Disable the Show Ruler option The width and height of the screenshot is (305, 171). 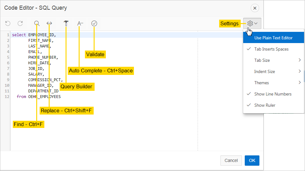click(x=265, y=105)
